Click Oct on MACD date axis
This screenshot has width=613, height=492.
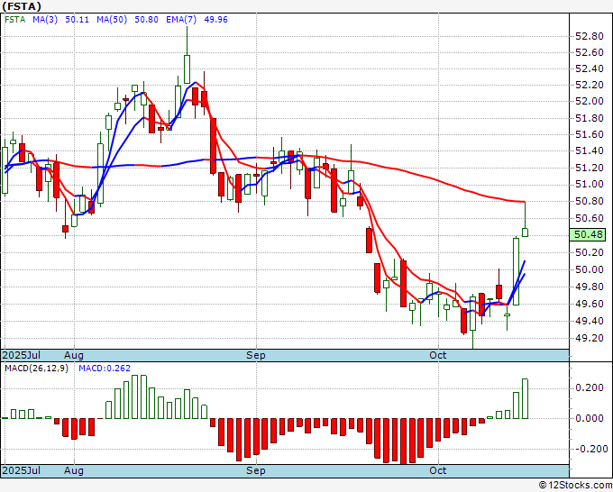pos(438,470)
